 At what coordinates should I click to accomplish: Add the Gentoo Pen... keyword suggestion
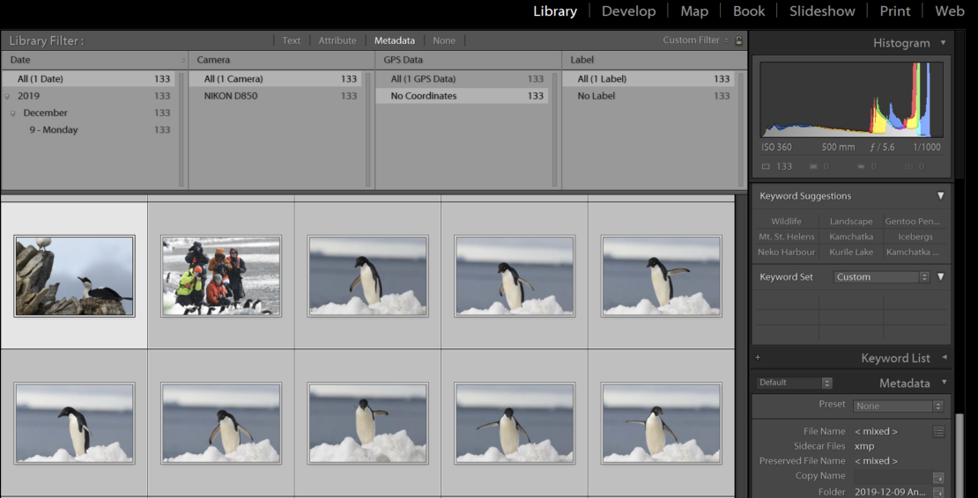913,222
